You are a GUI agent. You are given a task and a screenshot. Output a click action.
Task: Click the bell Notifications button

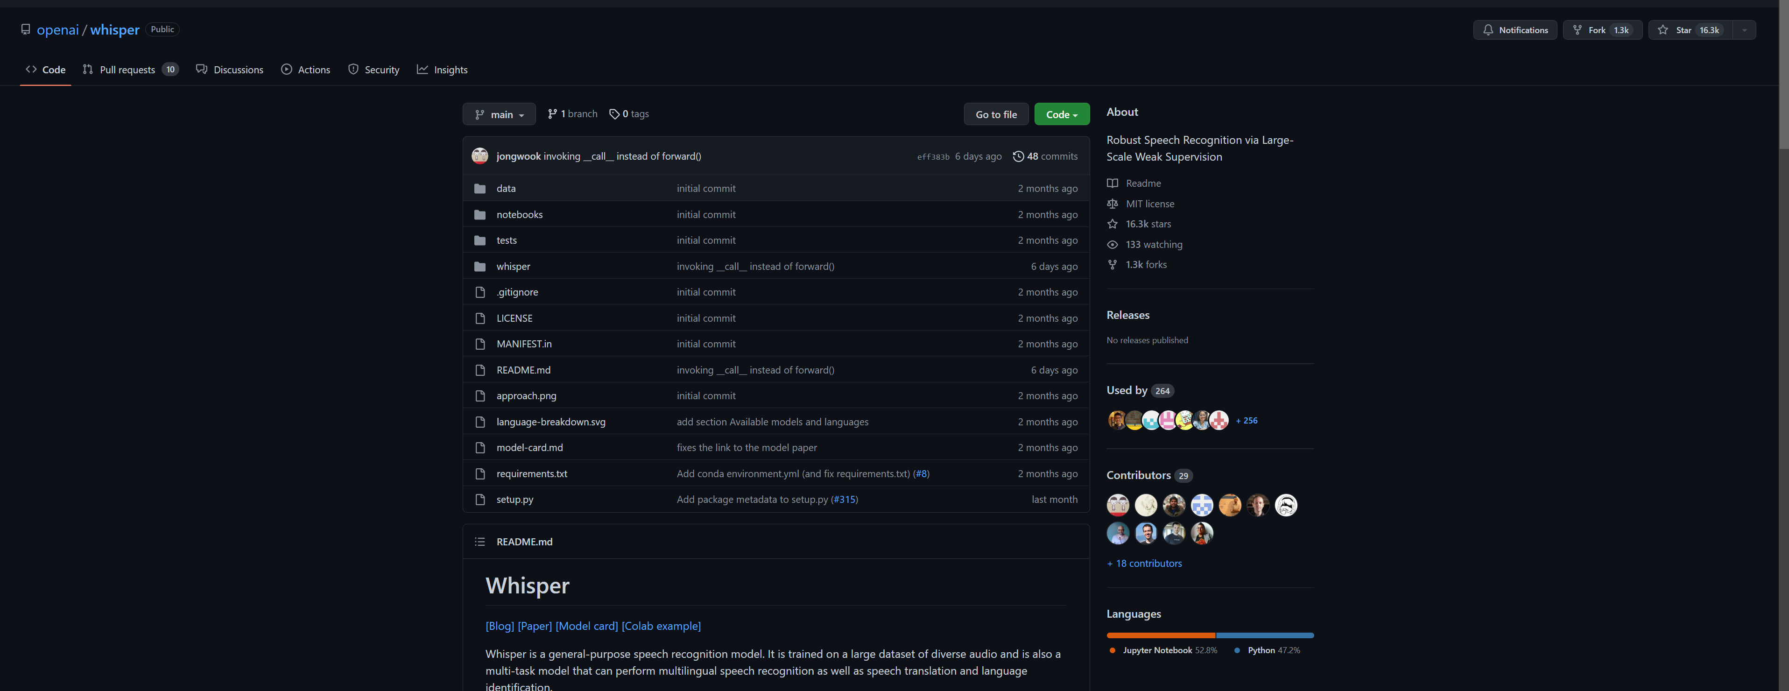(x=1514, y=30)
